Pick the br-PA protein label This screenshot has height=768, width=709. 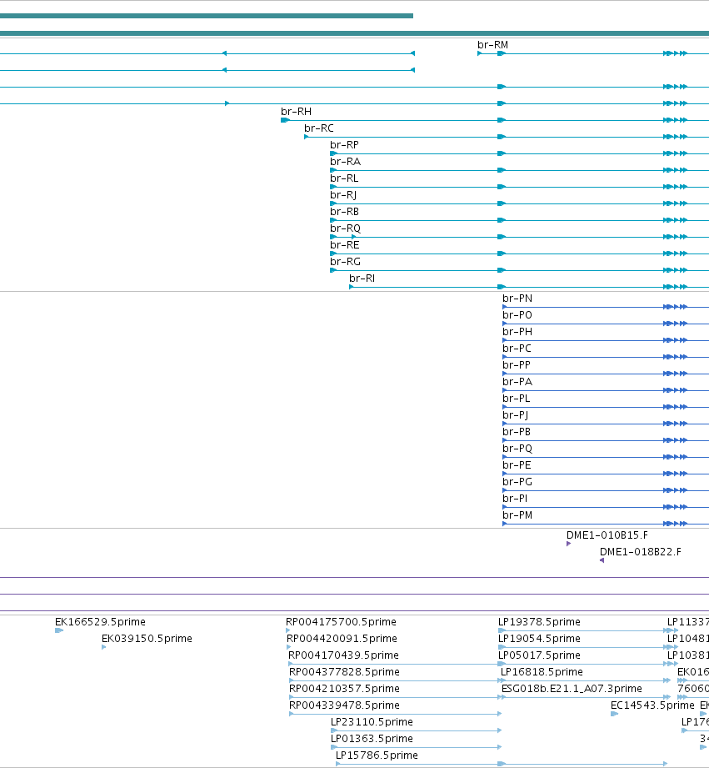517,381
